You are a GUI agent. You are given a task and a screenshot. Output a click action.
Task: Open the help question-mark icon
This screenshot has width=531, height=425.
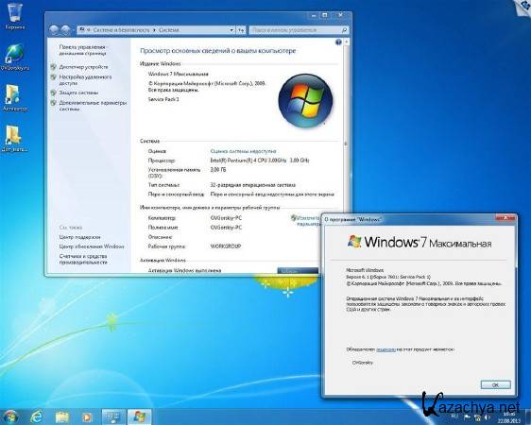click(x=338, y=42)
